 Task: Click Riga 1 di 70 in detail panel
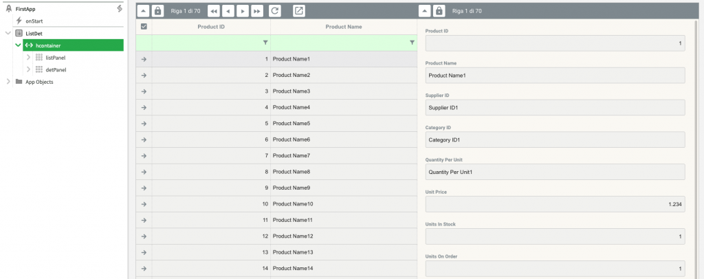467,11
